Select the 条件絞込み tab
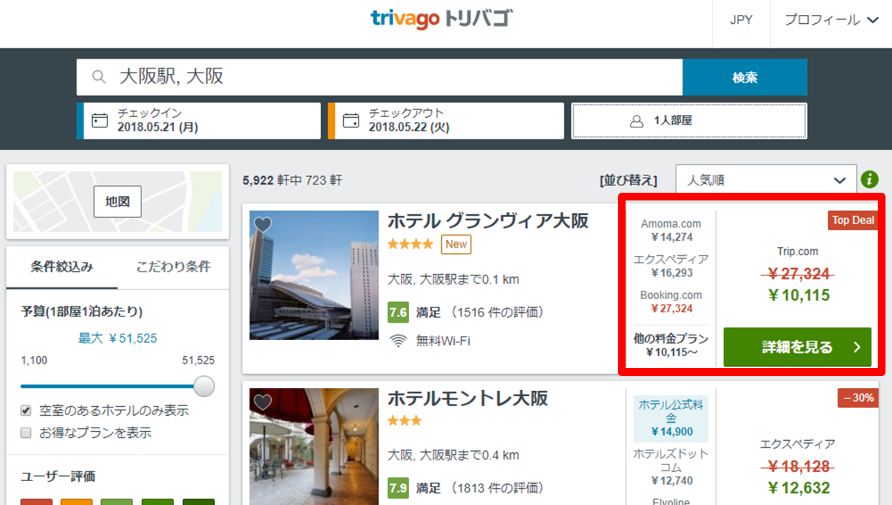The width and height of the screenshot is (892, 505). (x=62, y=266)
